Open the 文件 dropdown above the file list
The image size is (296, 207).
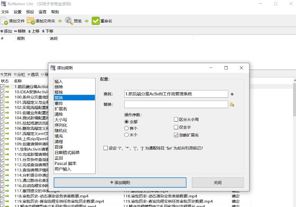pos(6,74)
